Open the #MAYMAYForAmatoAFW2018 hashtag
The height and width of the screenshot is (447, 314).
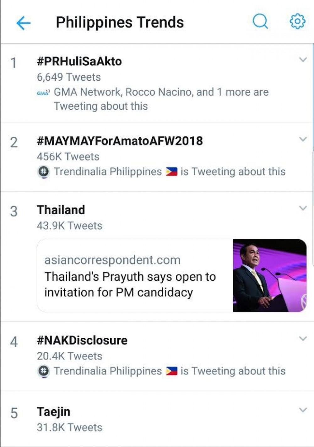[x=120, y=141]
